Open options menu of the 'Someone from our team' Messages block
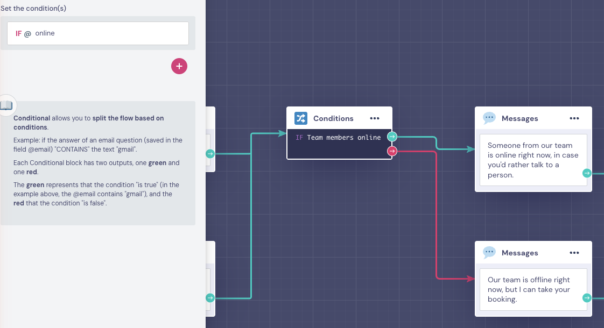This screenshot has width=604, height=328. (x=574, y=118)
